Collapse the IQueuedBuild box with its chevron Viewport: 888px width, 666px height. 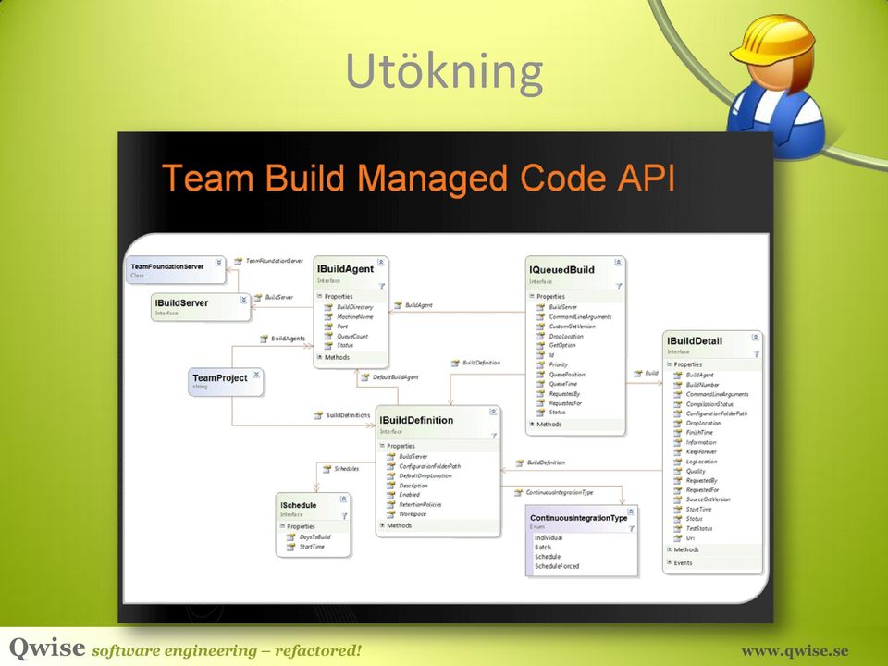[x=619, y=262]
